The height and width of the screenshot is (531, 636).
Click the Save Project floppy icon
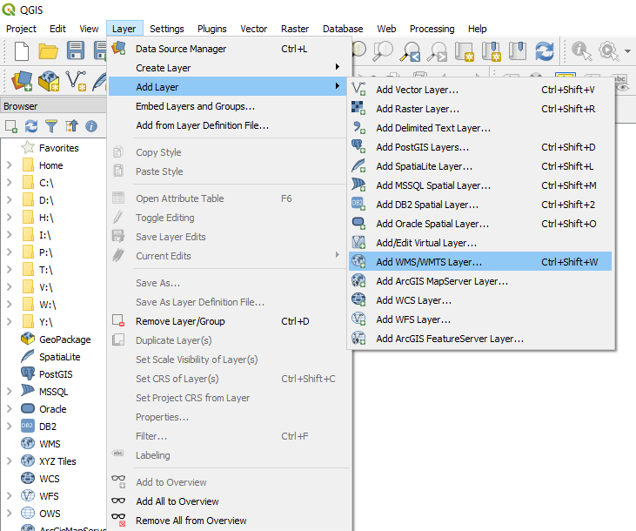[x=76, y=51]
